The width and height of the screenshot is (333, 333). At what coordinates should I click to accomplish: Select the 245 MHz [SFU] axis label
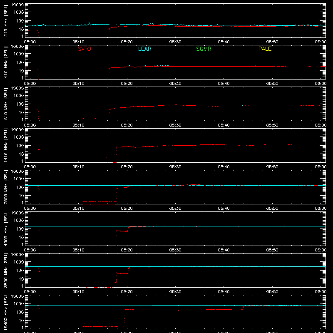(x=5, y=20)
